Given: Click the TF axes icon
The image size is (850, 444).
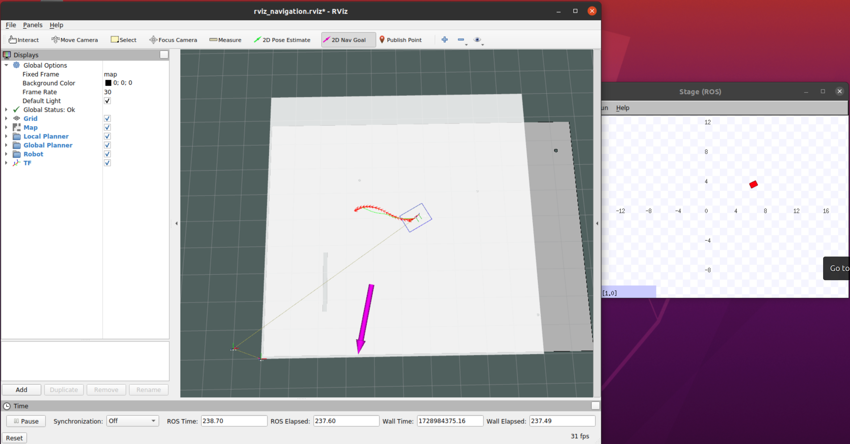Looking at the screenshot, I should tap(16, 163).
